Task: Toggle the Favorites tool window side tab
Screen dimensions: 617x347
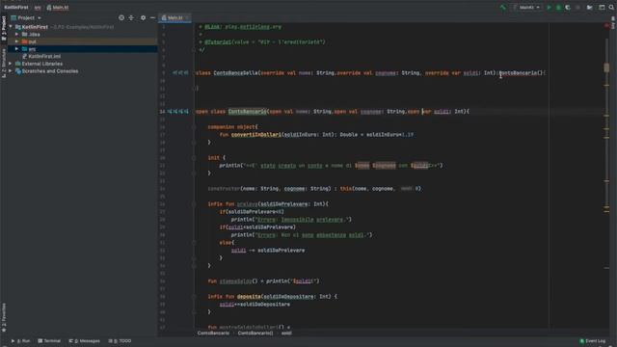Action: [x=4, y=317]
